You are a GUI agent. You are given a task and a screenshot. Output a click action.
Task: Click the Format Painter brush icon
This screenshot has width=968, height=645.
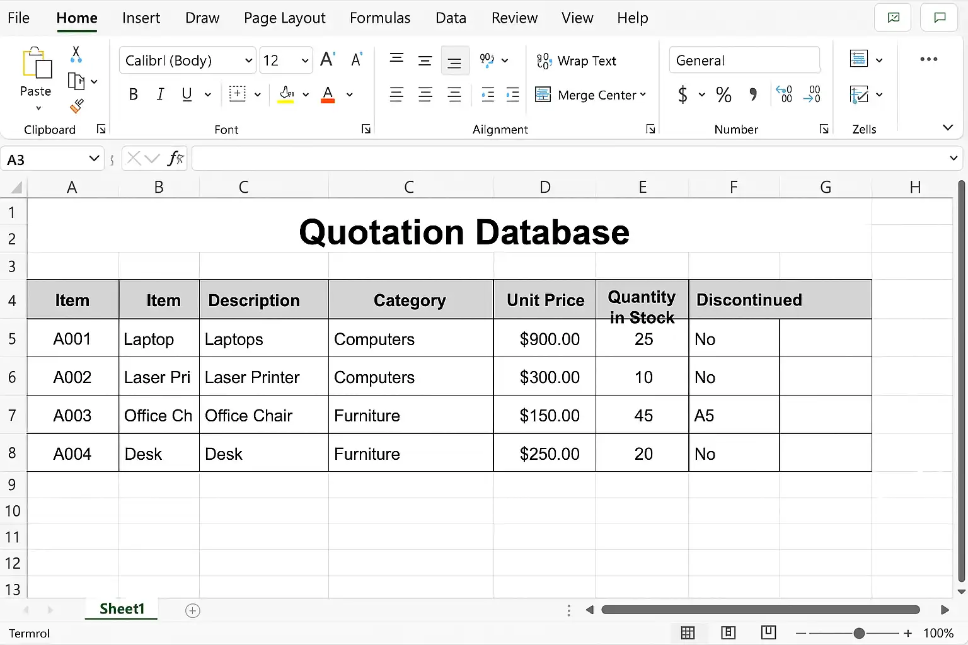pos(77,106)
